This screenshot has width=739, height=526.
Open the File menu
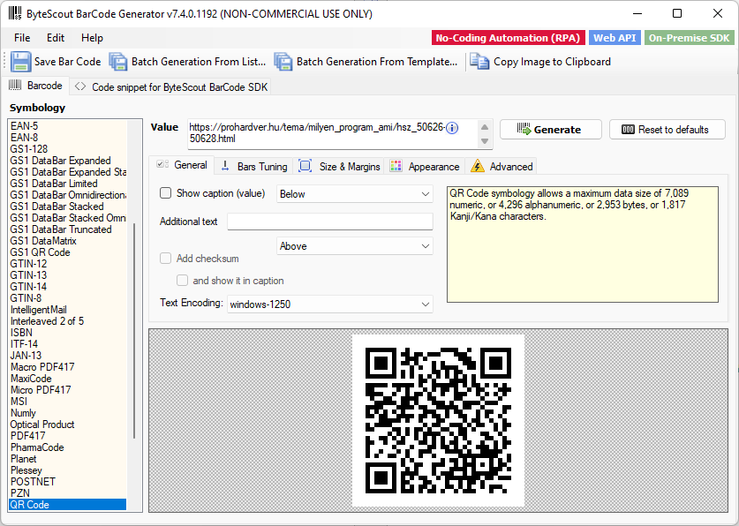[22, 38]
